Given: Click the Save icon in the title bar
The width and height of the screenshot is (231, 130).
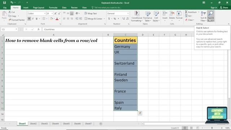Looking at the screenshot, I should coord(5,3).
